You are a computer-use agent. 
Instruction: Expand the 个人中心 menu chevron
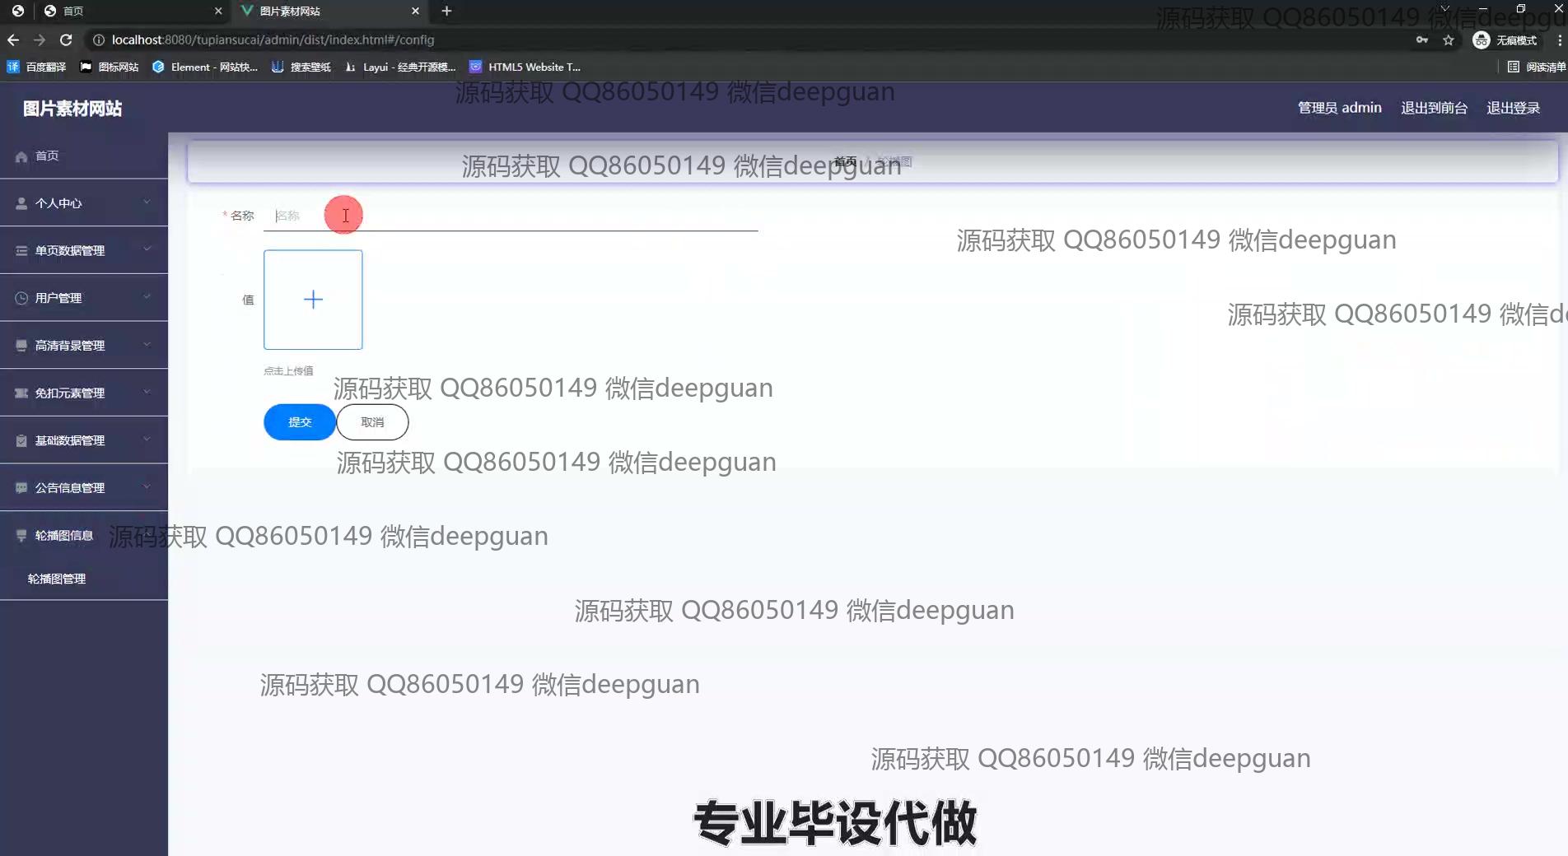pyautogui.click(x=147, y=202)
